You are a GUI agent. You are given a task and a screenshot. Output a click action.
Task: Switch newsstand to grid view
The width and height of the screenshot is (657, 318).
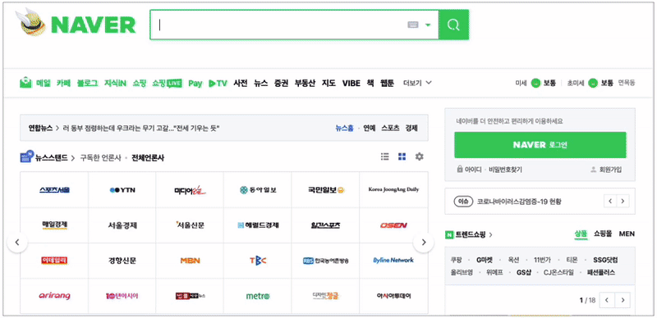pos(402,157)
